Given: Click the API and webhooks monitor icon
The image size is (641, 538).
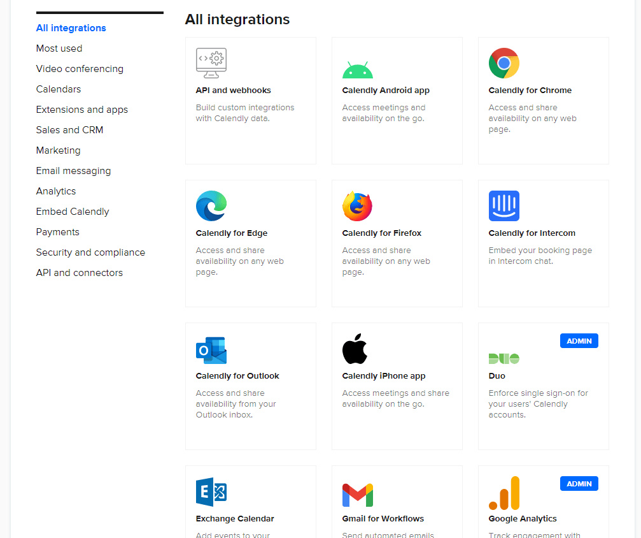Looking at the screenshot, I should [x=211, y=63].
